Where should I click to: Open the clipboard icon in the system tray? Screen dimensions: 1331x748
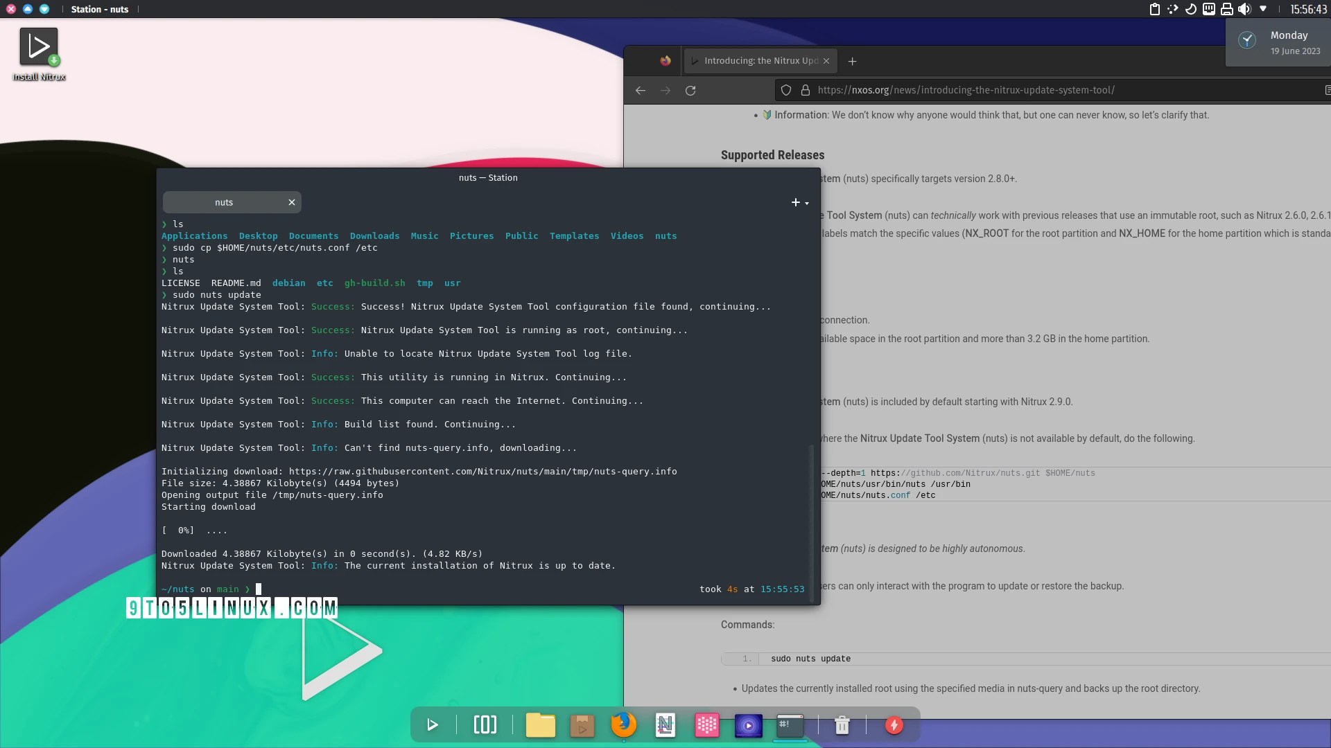pos(1154,9)
